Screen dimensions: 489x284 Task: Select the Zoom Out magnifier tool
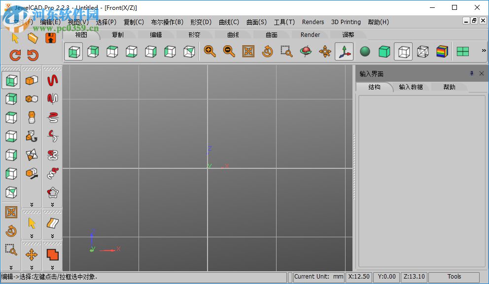pyautogui.click(x=228, y=52)
